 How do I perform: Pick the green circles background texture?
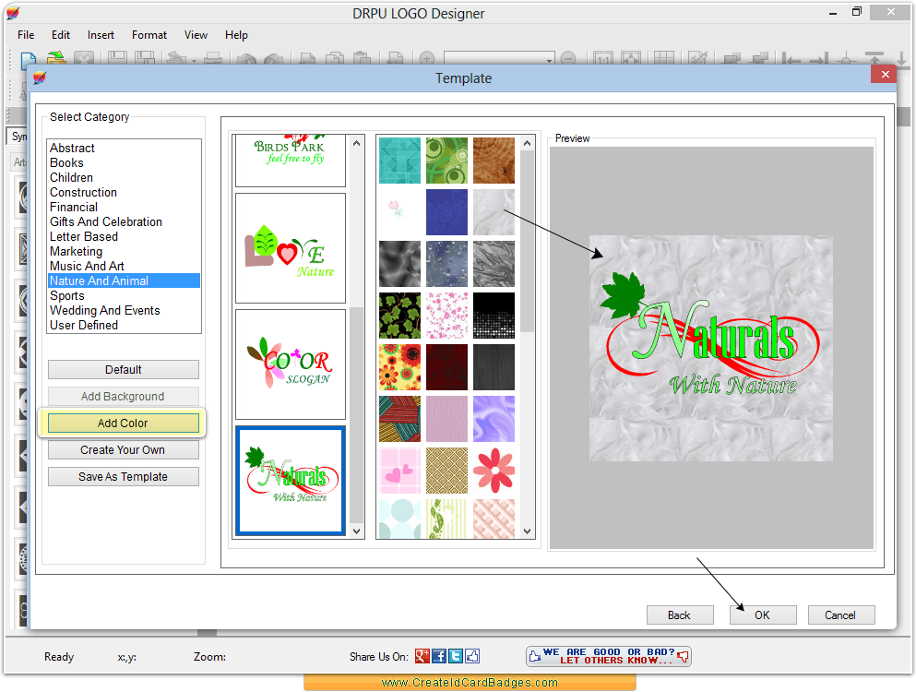click(x=446, y=161)
